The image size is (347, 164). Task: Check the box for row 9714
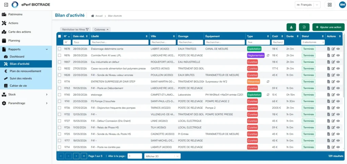tap(59, 147)
